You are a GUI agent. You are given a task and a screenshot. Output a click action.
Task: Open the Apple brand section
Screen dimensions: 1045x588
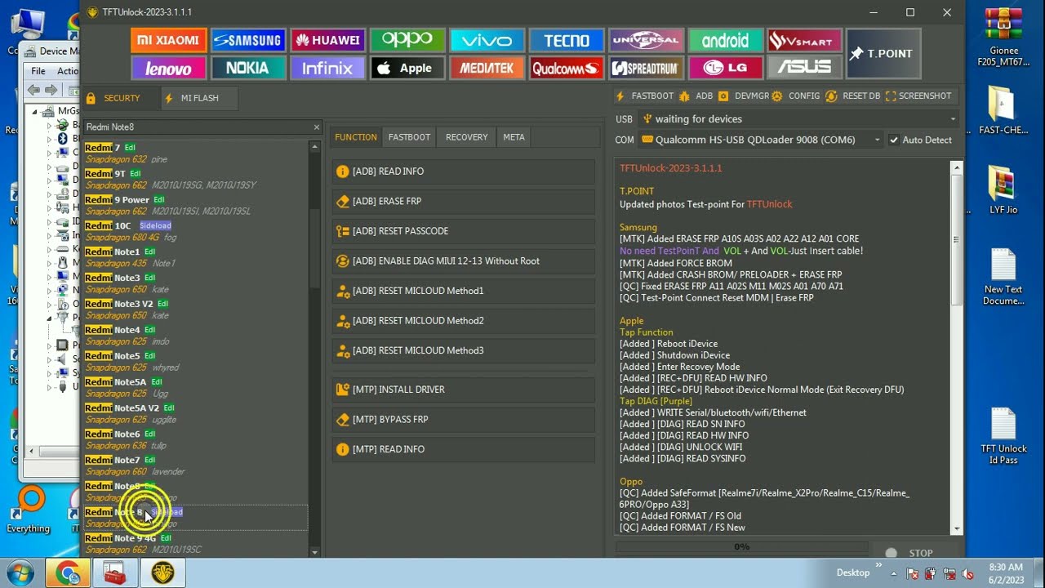click(x=407, y=68)
